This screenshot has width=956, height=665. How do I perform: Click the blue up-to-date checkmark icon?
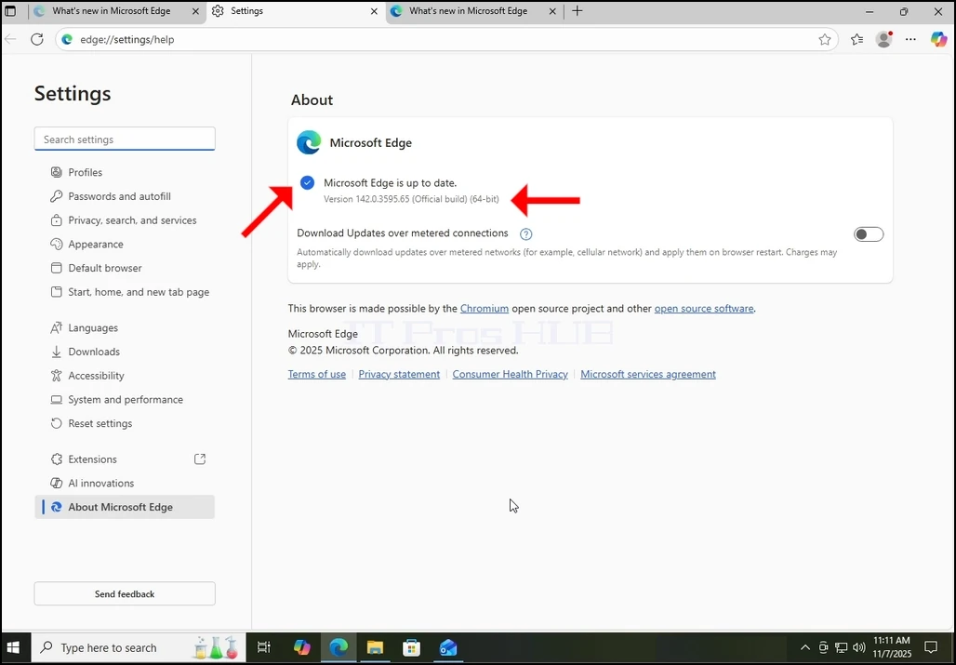point(307,182)
